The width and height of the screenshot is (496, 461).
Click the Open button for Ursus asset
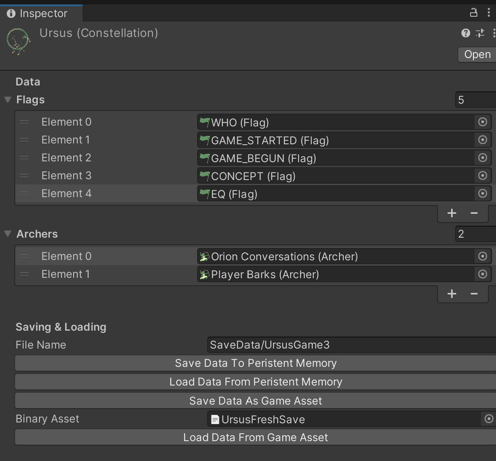477,54
